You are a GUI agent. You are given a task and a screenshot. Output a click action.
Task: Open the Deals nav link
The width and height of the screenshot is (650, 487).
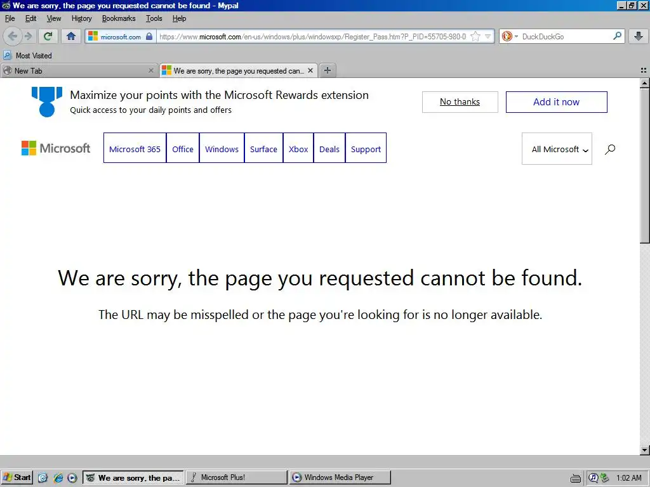tap(329, 148)
